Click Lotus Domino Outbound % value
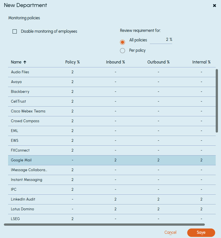This screenshot has width=221, height=238. [x=158, y=209]
